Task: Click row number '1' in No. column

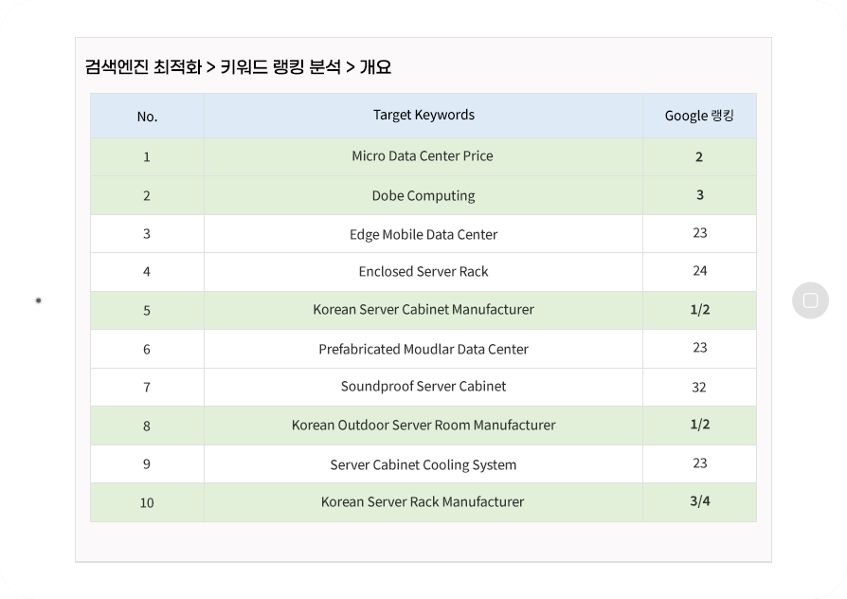Action: click(x=147, y=157)
